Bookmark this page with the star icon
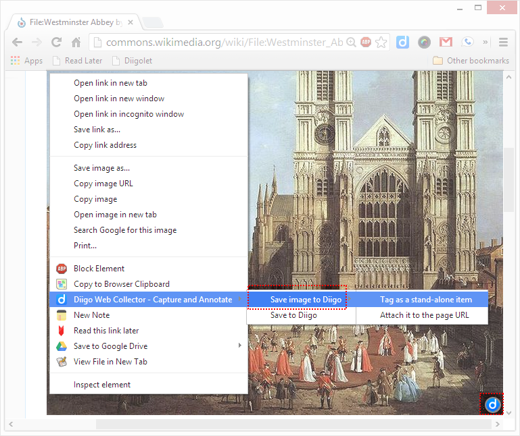 pyautogui.click(x=381, y=42)
